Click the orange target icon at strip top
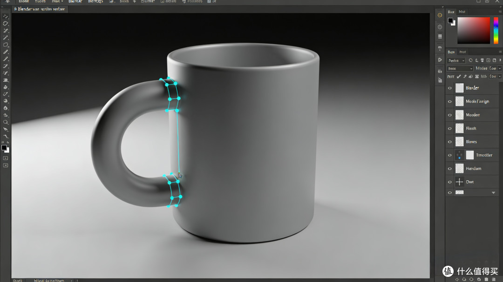Image resolution: width=503 pixels, height=282 pixels. (440, 15)
